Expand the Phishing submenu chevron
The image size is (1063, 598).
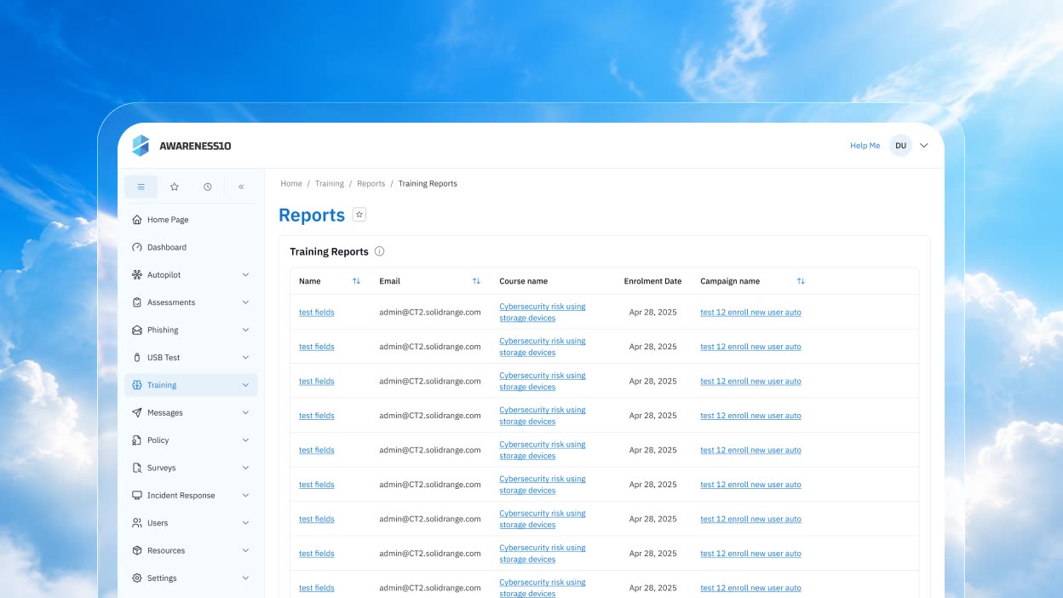[x=245, y=330]
